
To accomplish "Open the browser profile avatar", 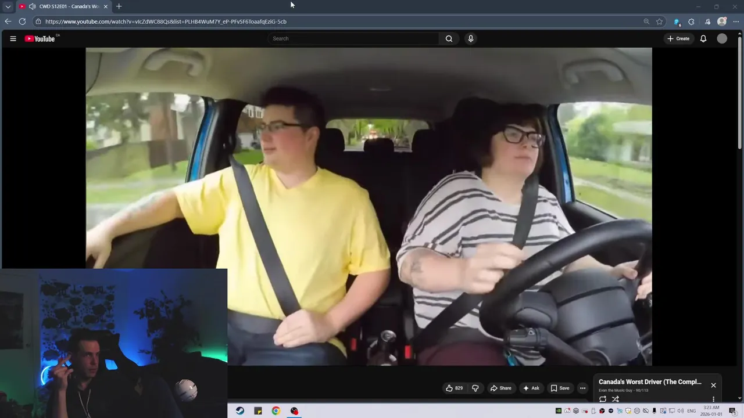I will tap(722, 21).
